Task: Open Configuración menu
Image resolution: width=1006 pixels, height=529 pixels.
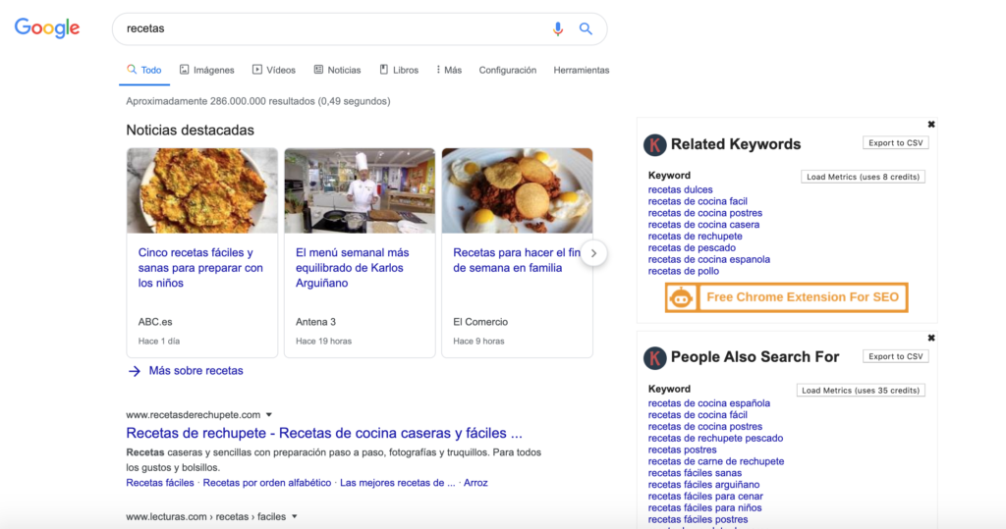Action: [508, 70]
